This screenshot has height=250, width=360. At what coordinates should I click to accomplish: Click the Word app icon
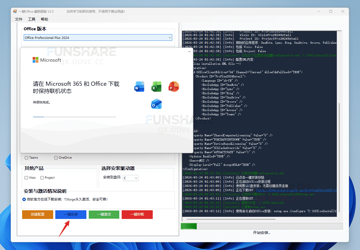click(139, 87)
